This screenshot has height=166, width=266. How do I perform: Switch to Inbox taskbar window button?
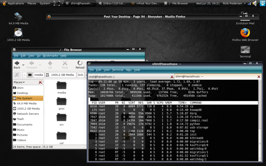[x=113, y=3]
